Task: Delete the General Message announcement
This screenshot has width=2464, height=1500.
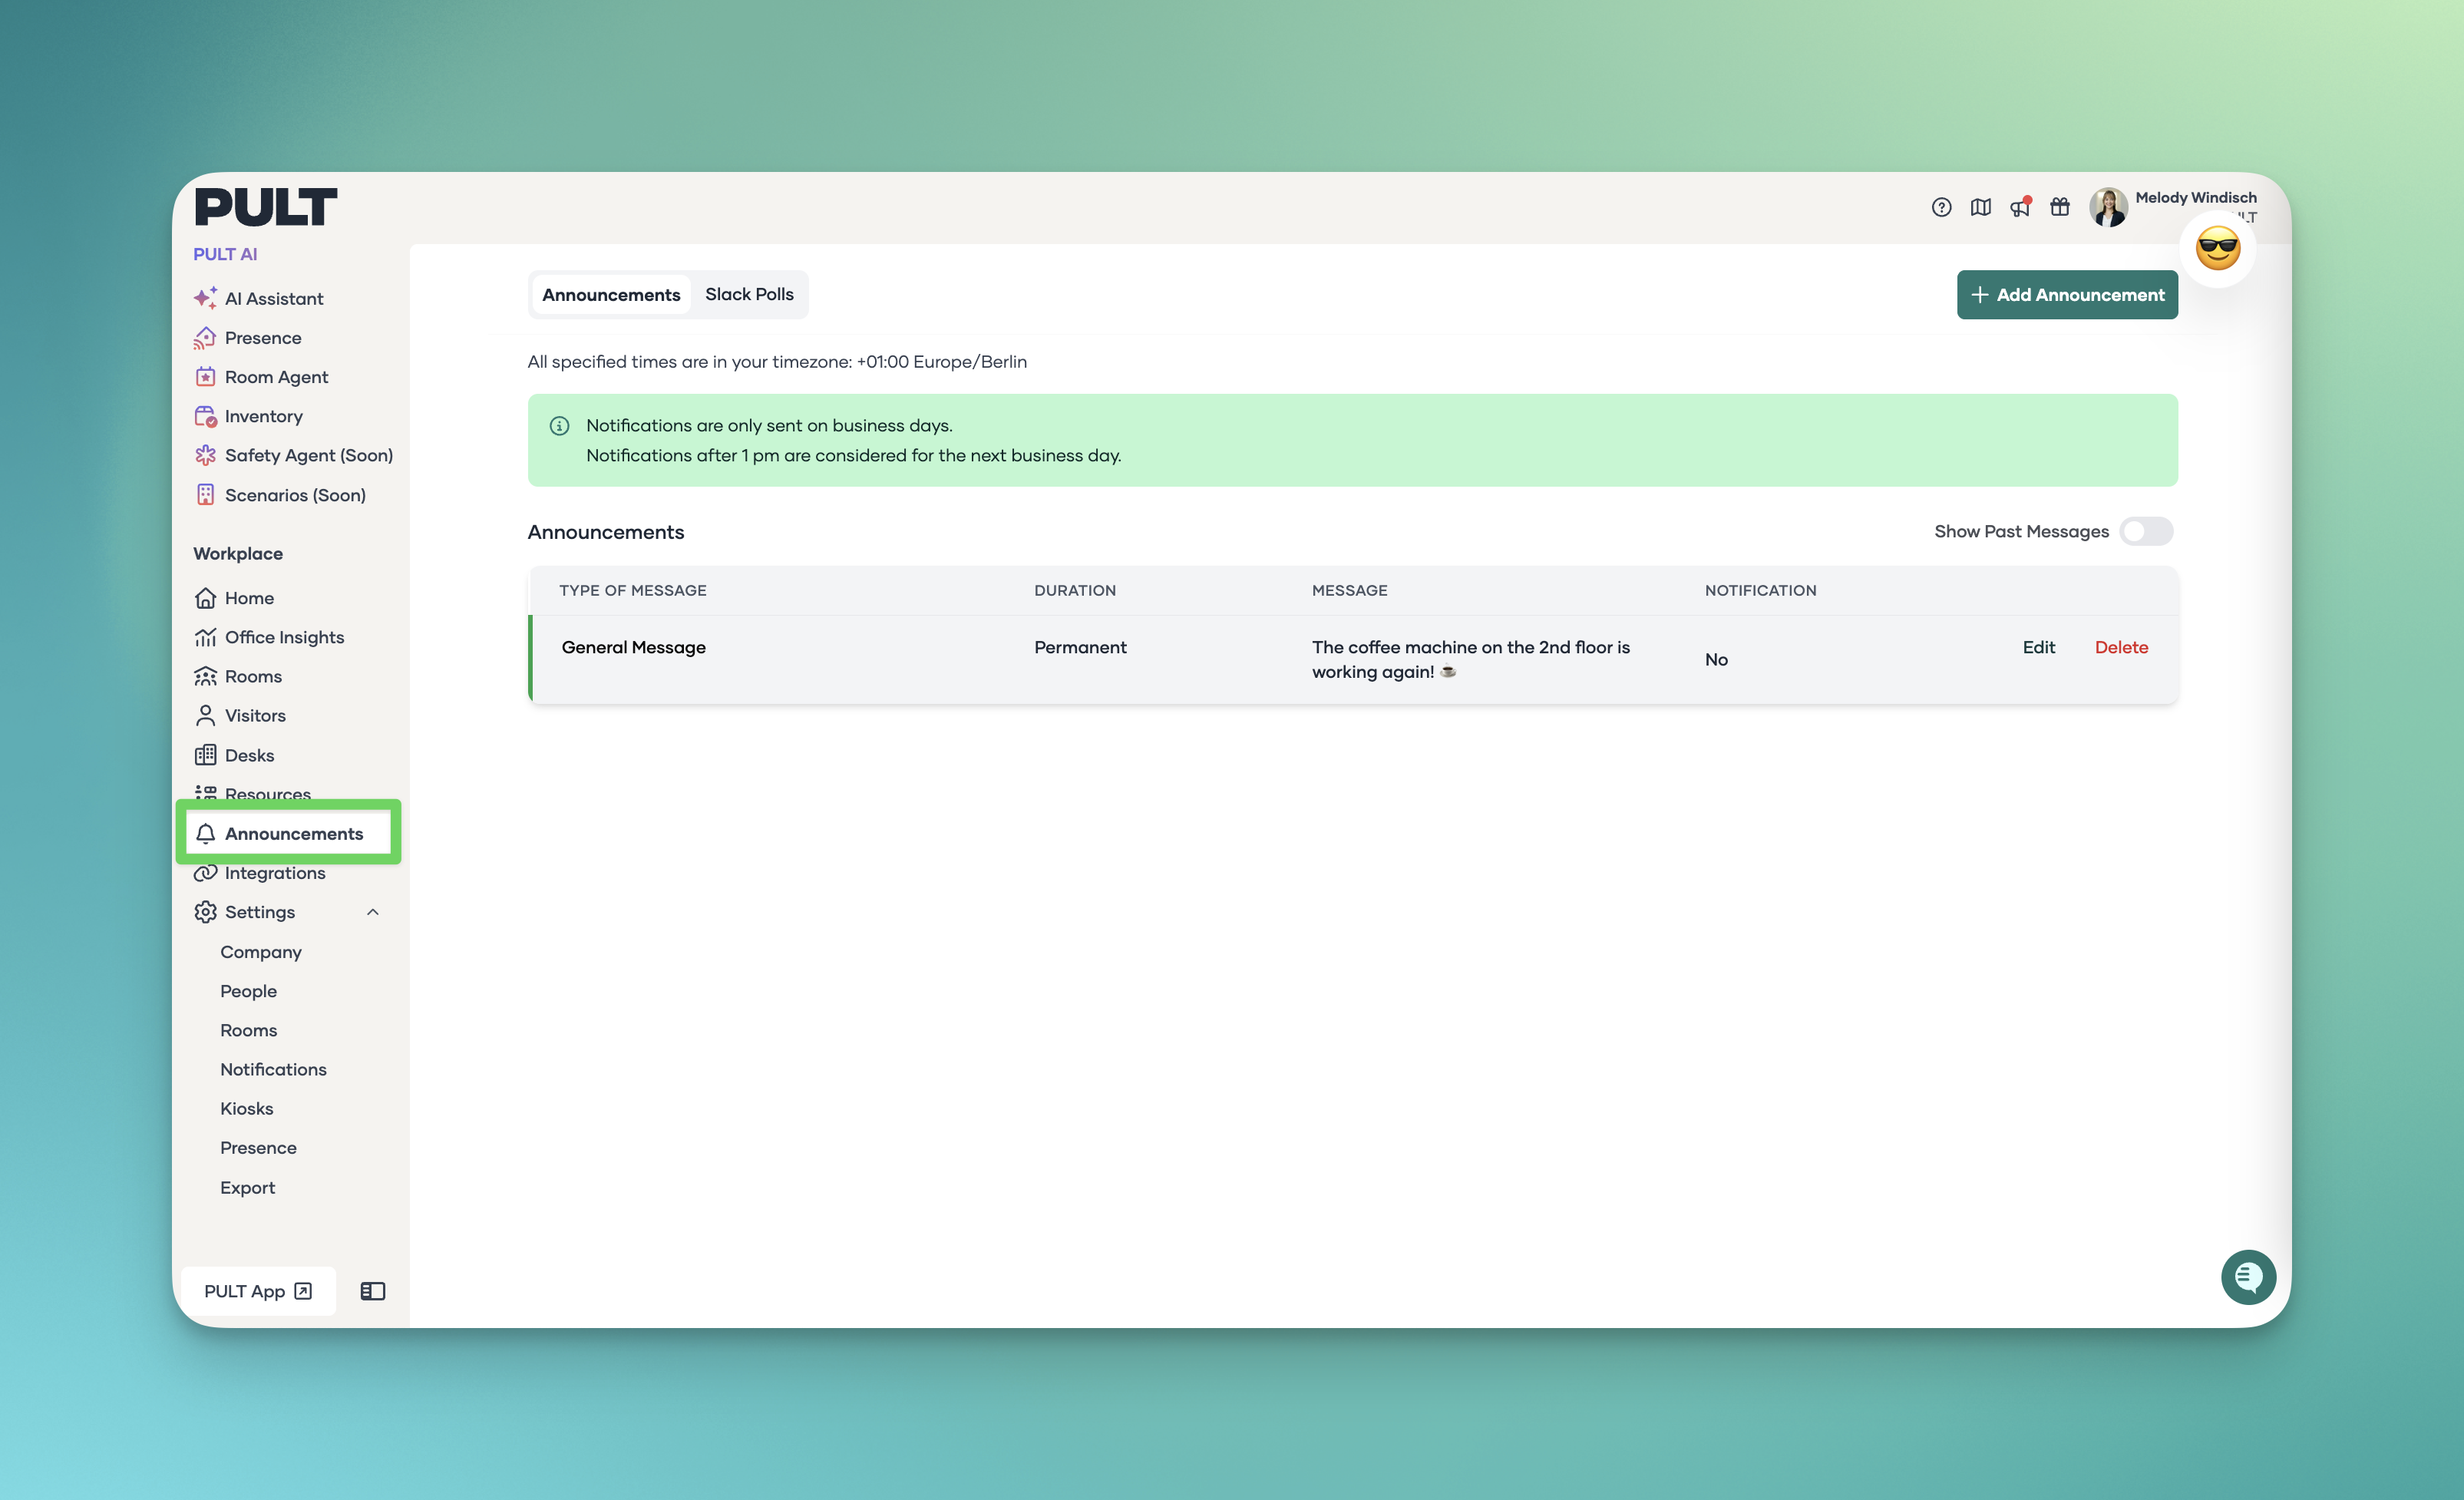Action: point(2121,647)
